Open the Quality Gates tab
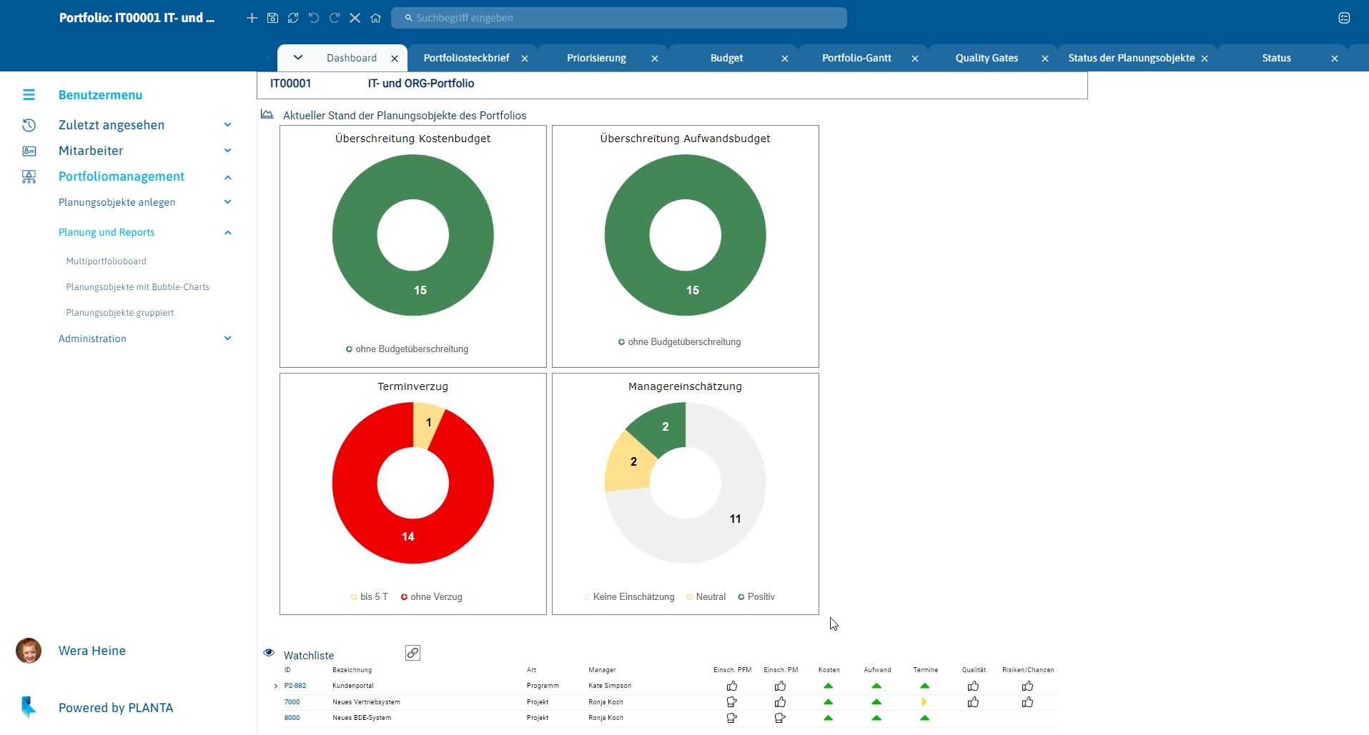The height and width of the screenshot is (735, 1369). coord(987,58)
